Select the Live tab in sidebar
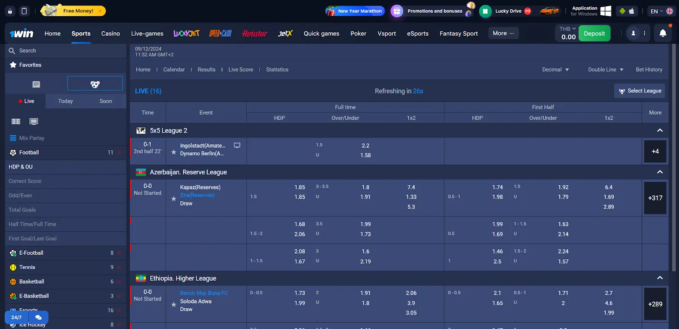 click(25, 101)
